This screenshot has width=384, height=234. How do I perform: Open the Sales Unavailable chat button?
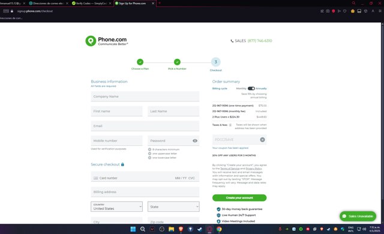click(358, 216)
